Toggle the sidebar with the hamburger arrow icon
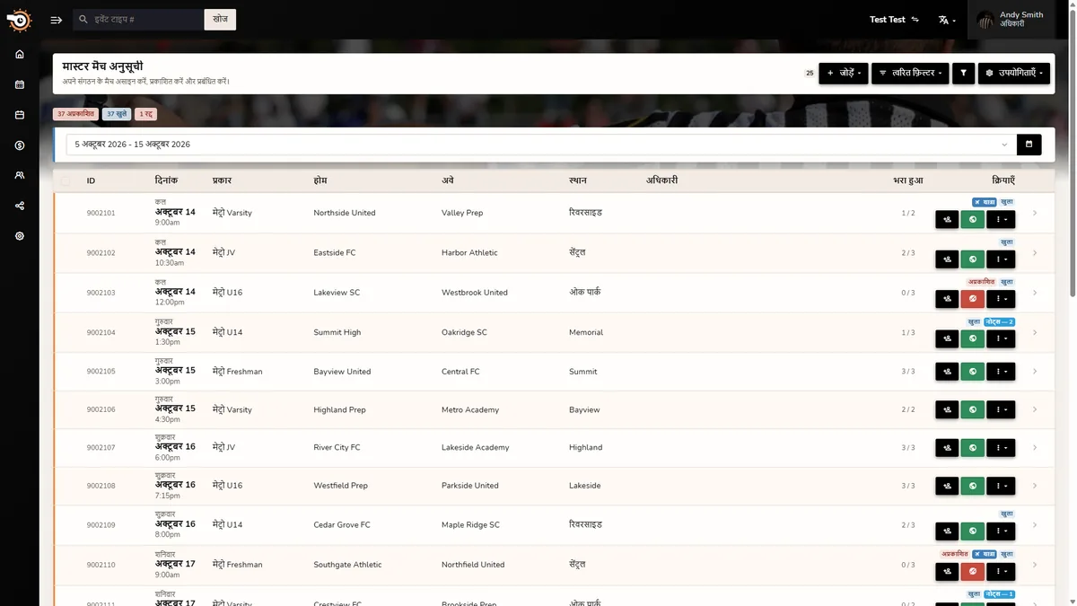1077x606 pixels. click(57, 20)
